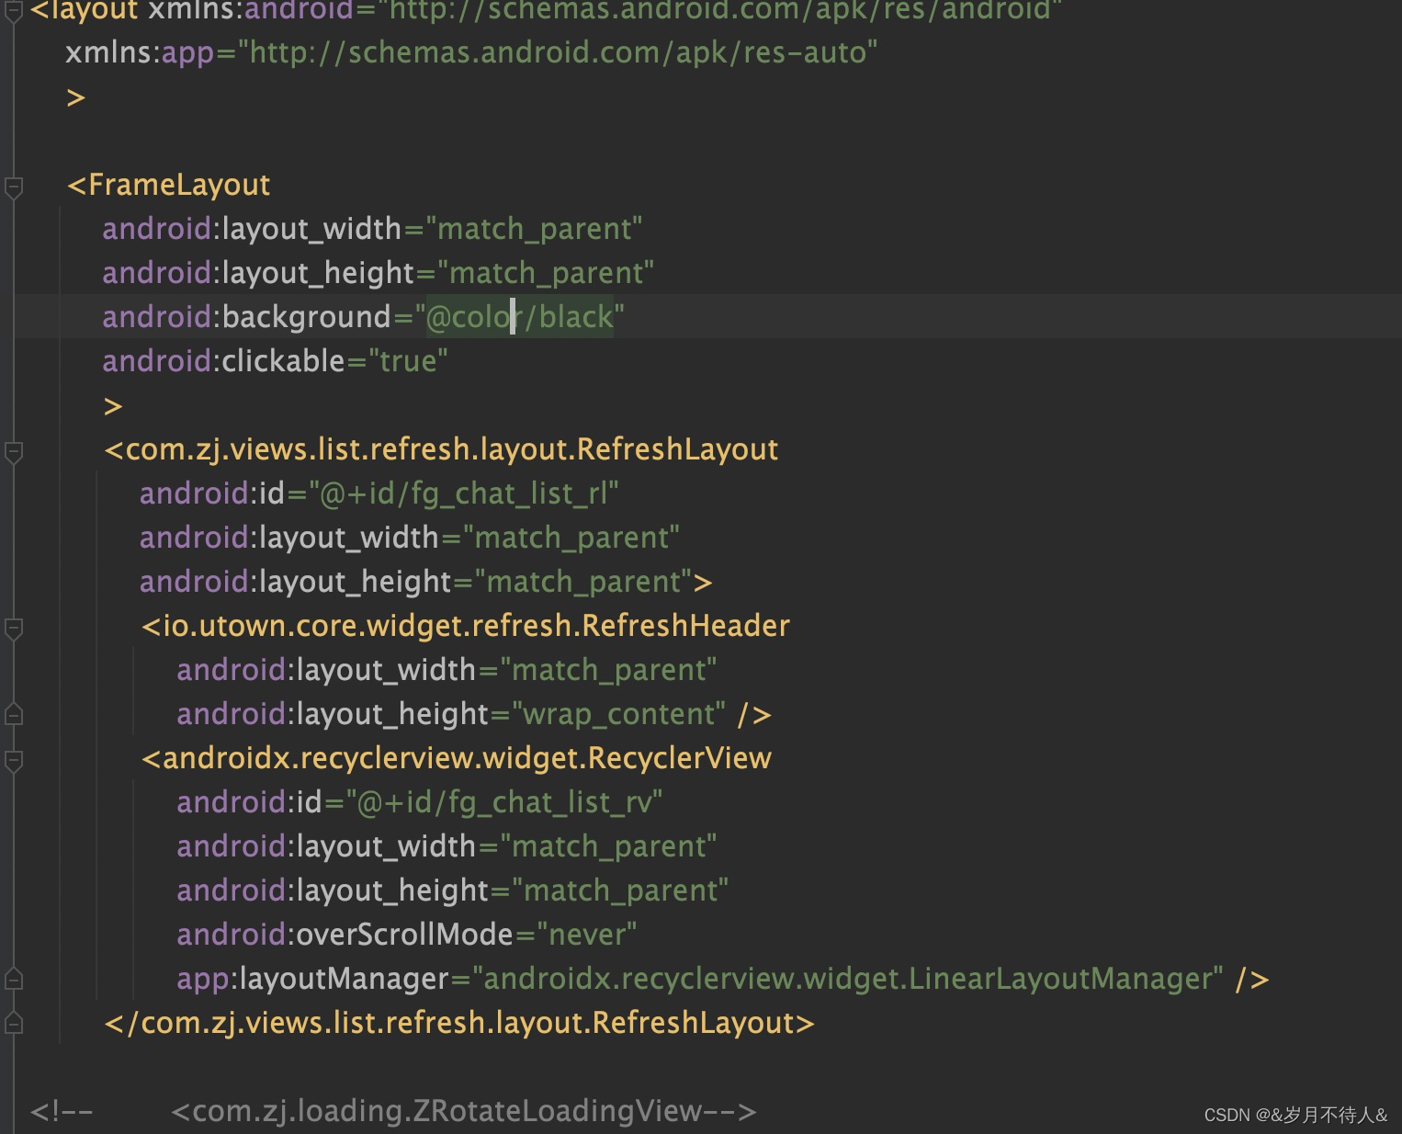Click fold-end marker beside wrap_content line
1402x1134 pixels.
[x=14, y=714]
